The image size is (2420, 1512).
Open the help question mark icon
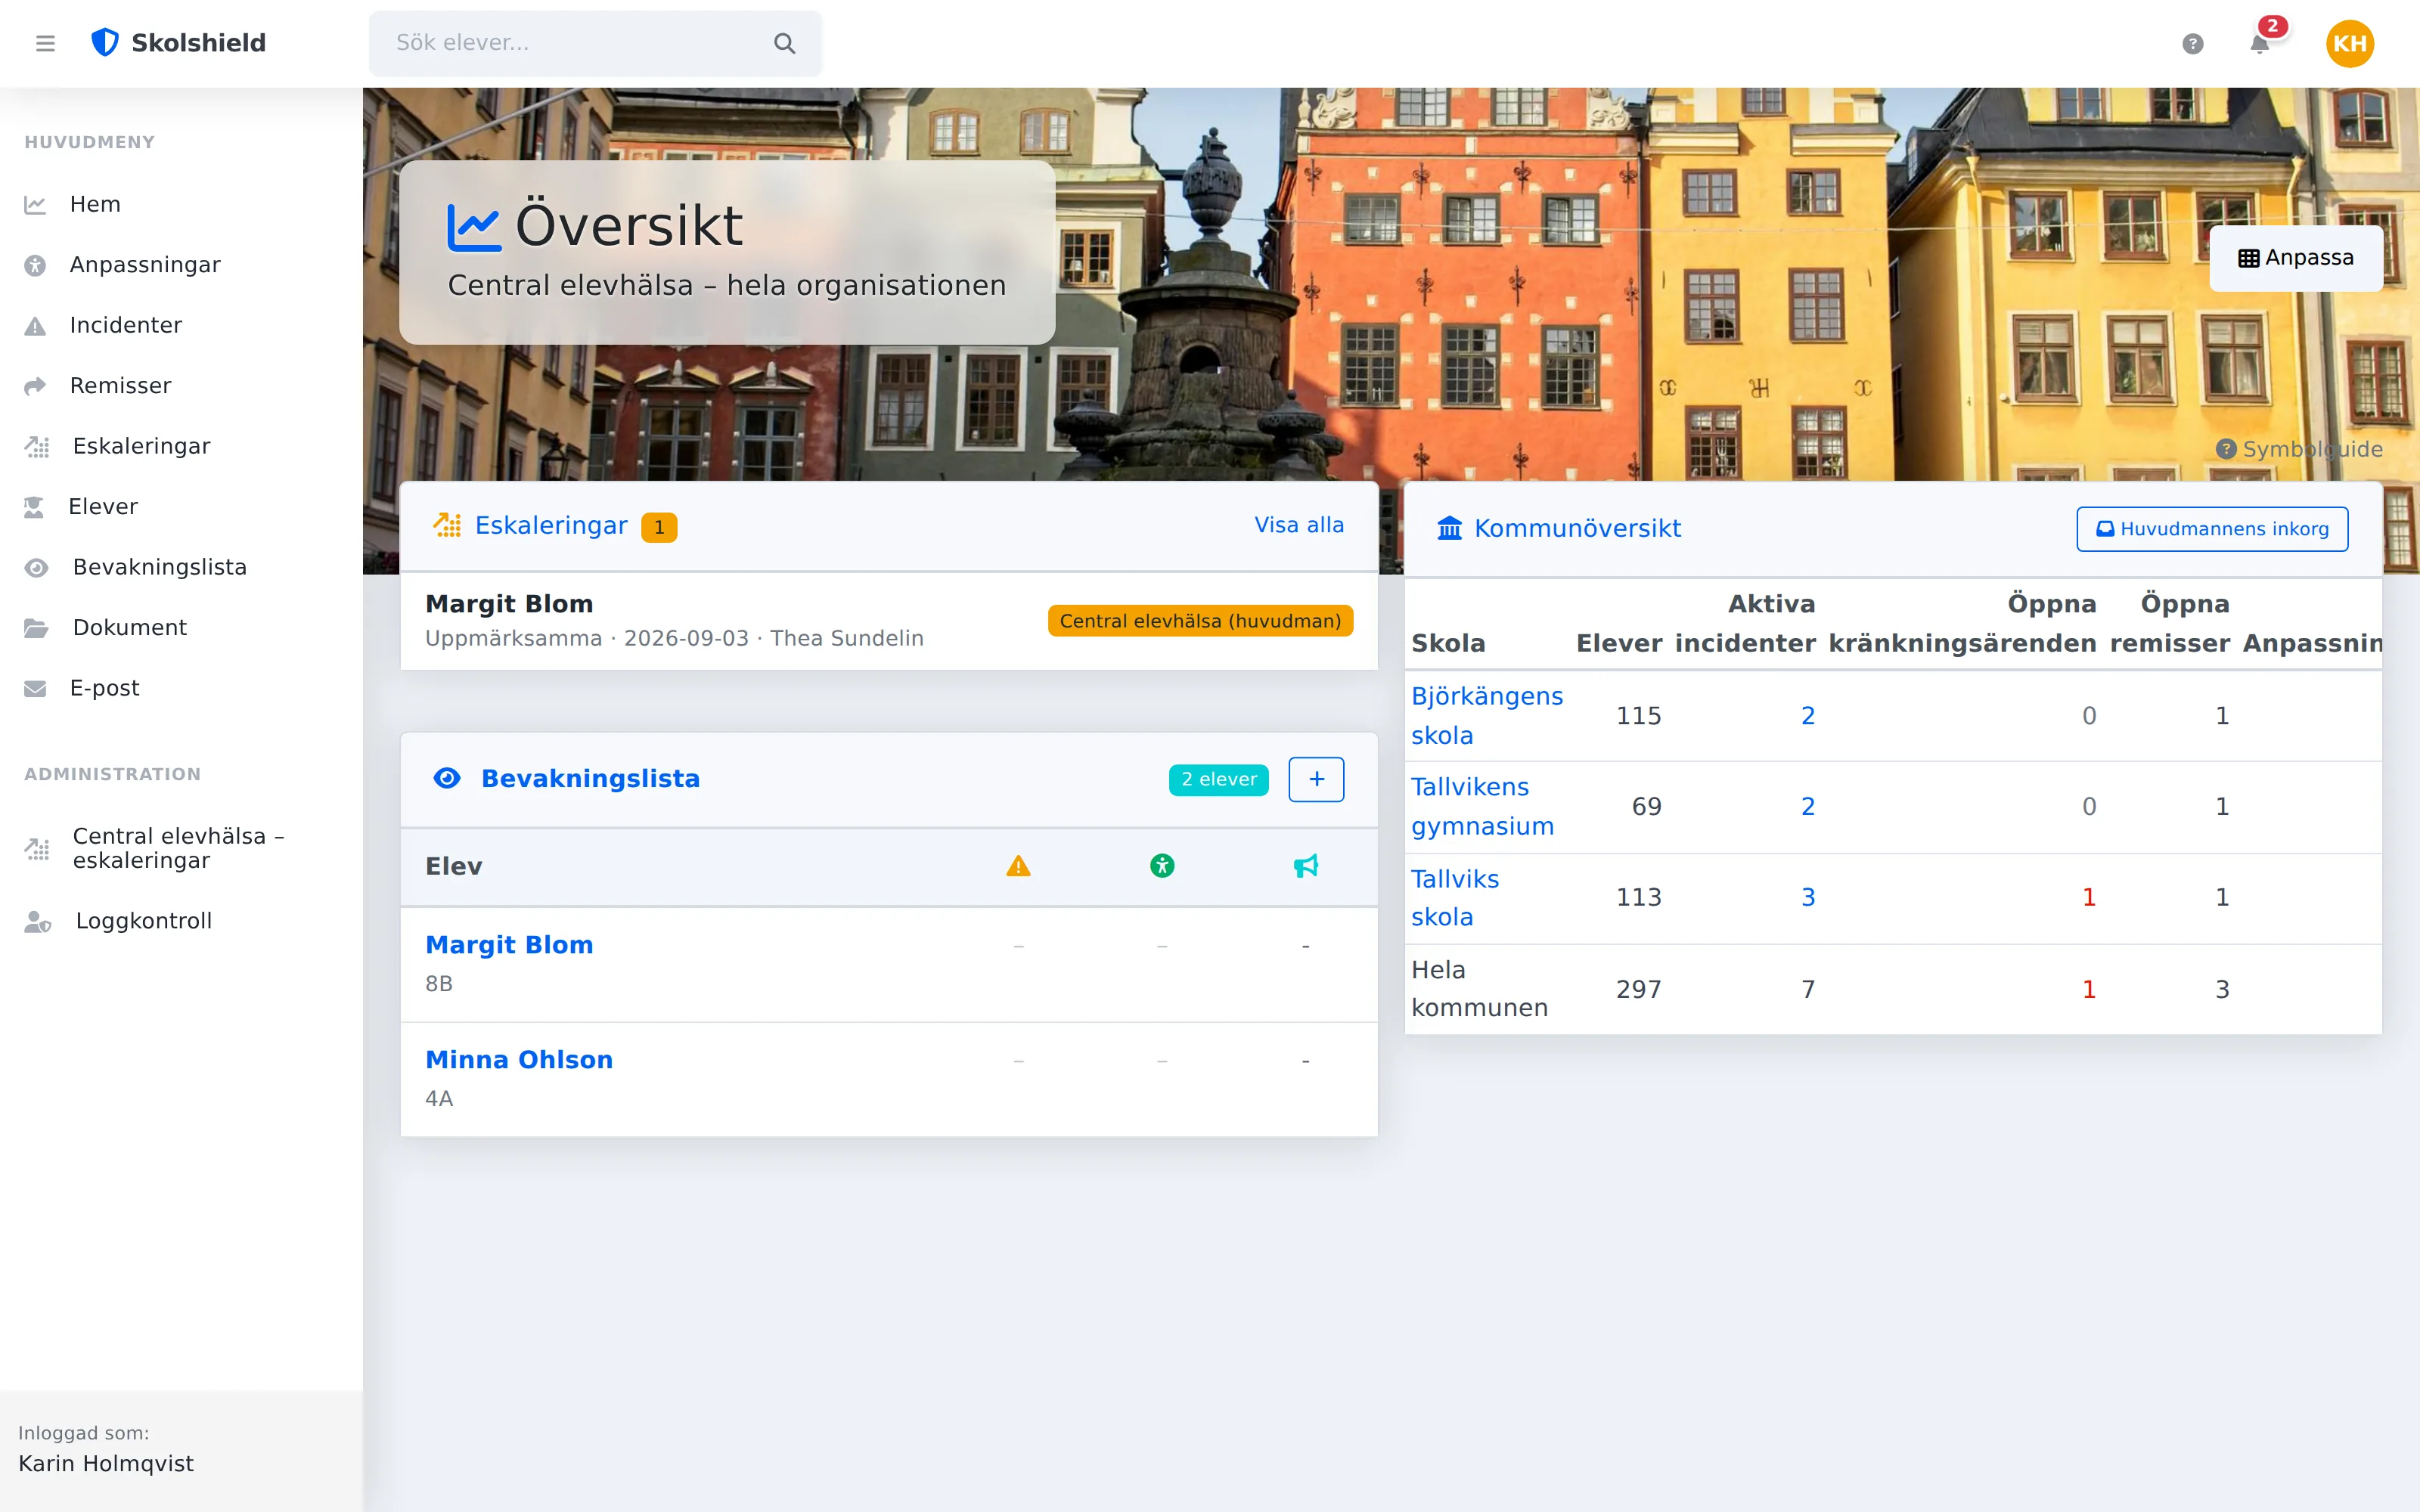pos(2193,43)
